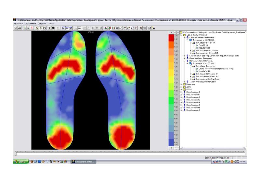Click the "I" cursor toolbar icon
The height and width of the screenshot is (195, 260).
point(76,28)
